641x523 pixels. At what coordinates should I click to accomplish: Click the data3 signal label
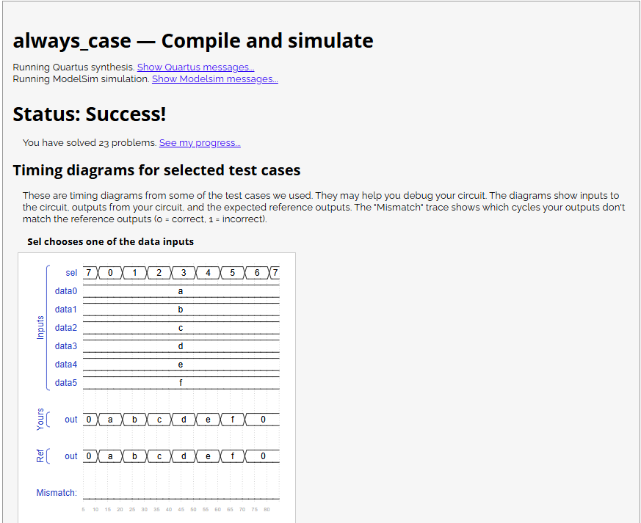(x=65, y=345)
